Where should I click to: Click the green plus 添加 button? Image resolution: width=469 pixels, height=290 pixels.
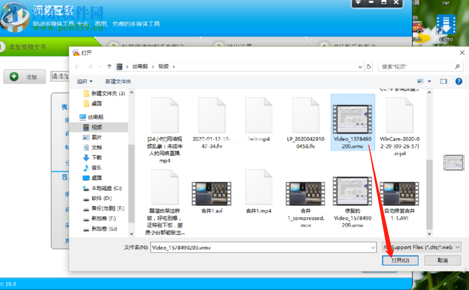point(24,77)
